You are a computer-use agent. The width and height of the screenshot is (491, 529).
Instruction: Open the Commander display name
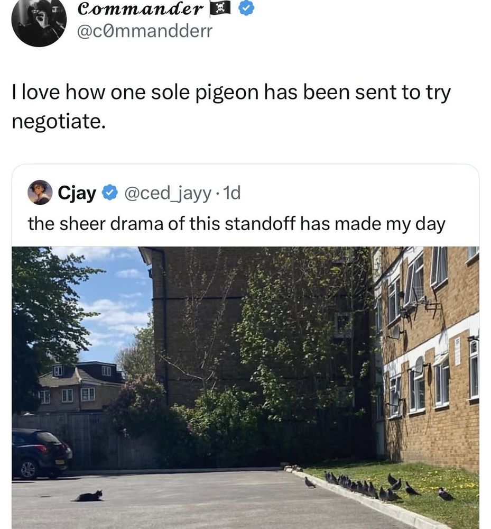point(141,9)
